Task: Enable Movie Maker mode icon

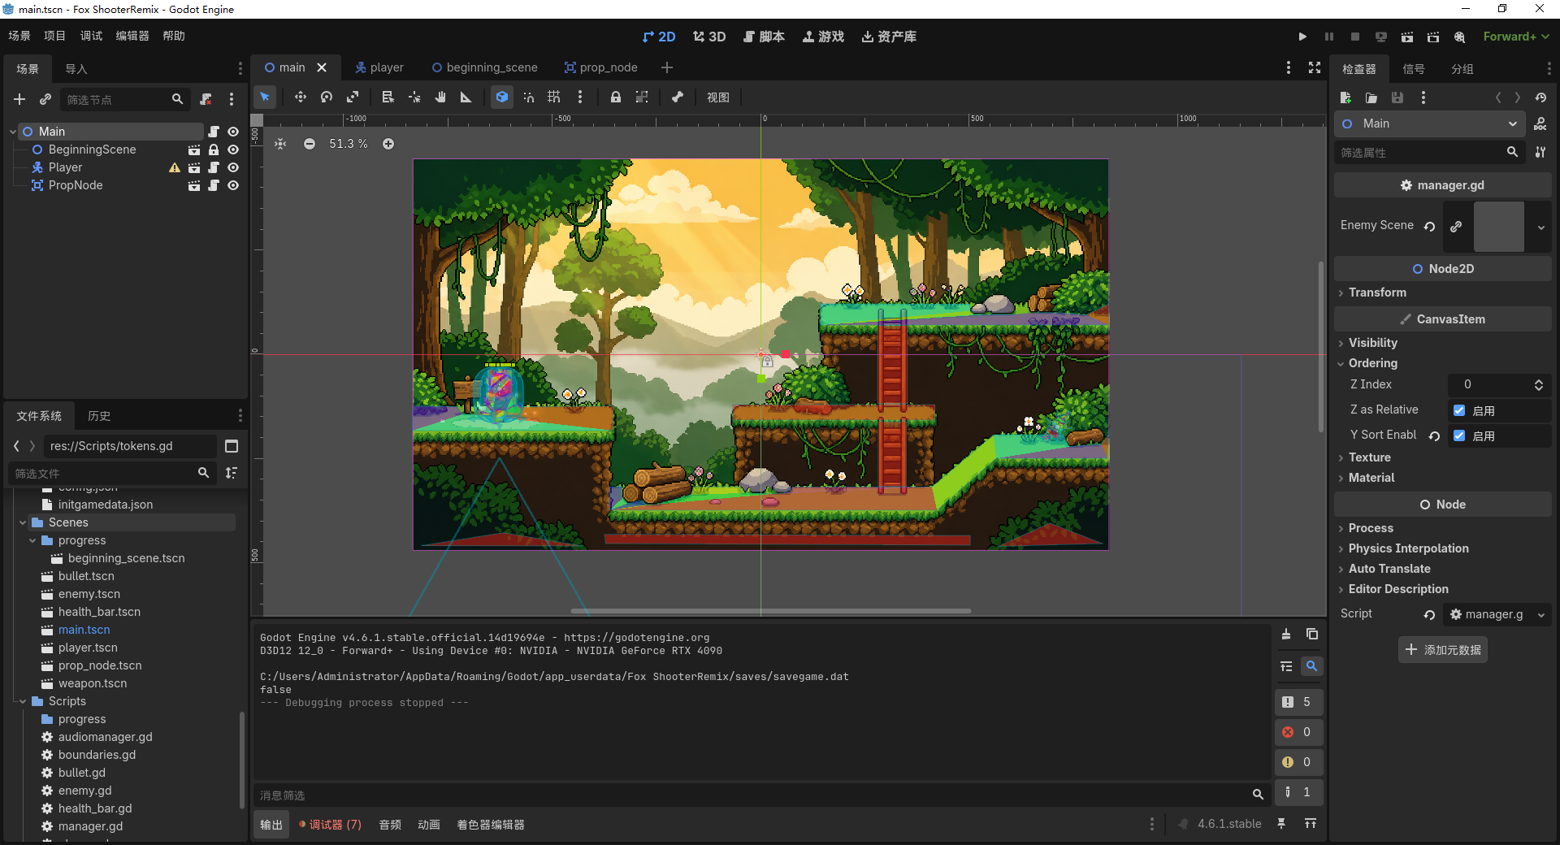Action: coord(1459,37)
